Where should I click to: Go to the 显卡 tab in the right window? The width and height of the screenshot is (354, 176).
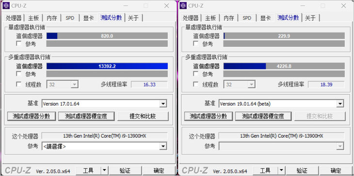coord(266,18)
